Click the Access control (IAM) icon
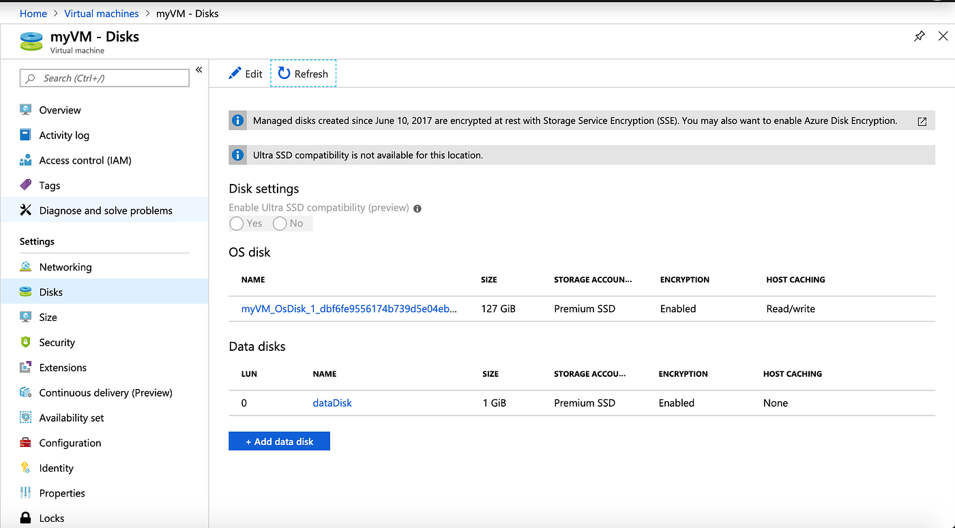 click(x=25, y=160)
